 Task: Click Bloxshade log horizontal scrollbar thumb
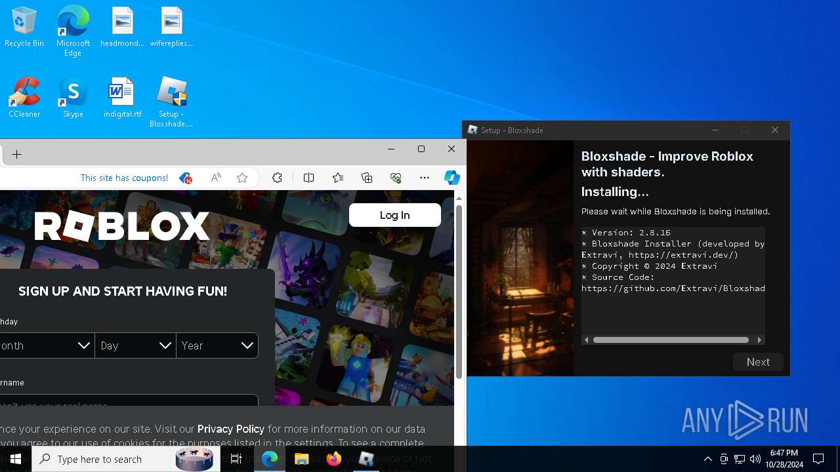tap(671, 340)
